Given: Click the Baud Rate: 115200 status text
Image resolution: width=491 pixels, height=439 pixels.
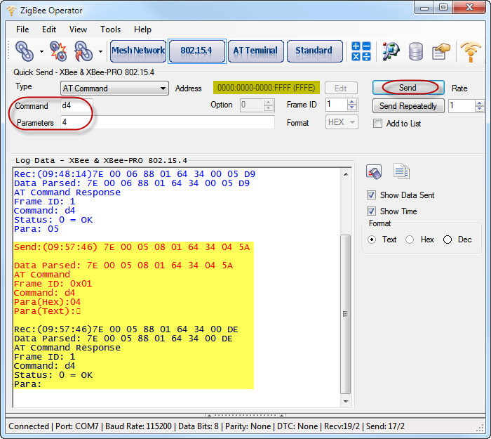Looking at the screenshot, I should click(138, 426).
